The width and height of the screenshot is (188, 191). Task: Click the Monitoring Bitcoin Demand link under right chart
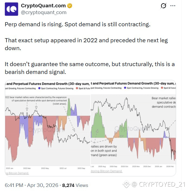(x=106, y=171)
